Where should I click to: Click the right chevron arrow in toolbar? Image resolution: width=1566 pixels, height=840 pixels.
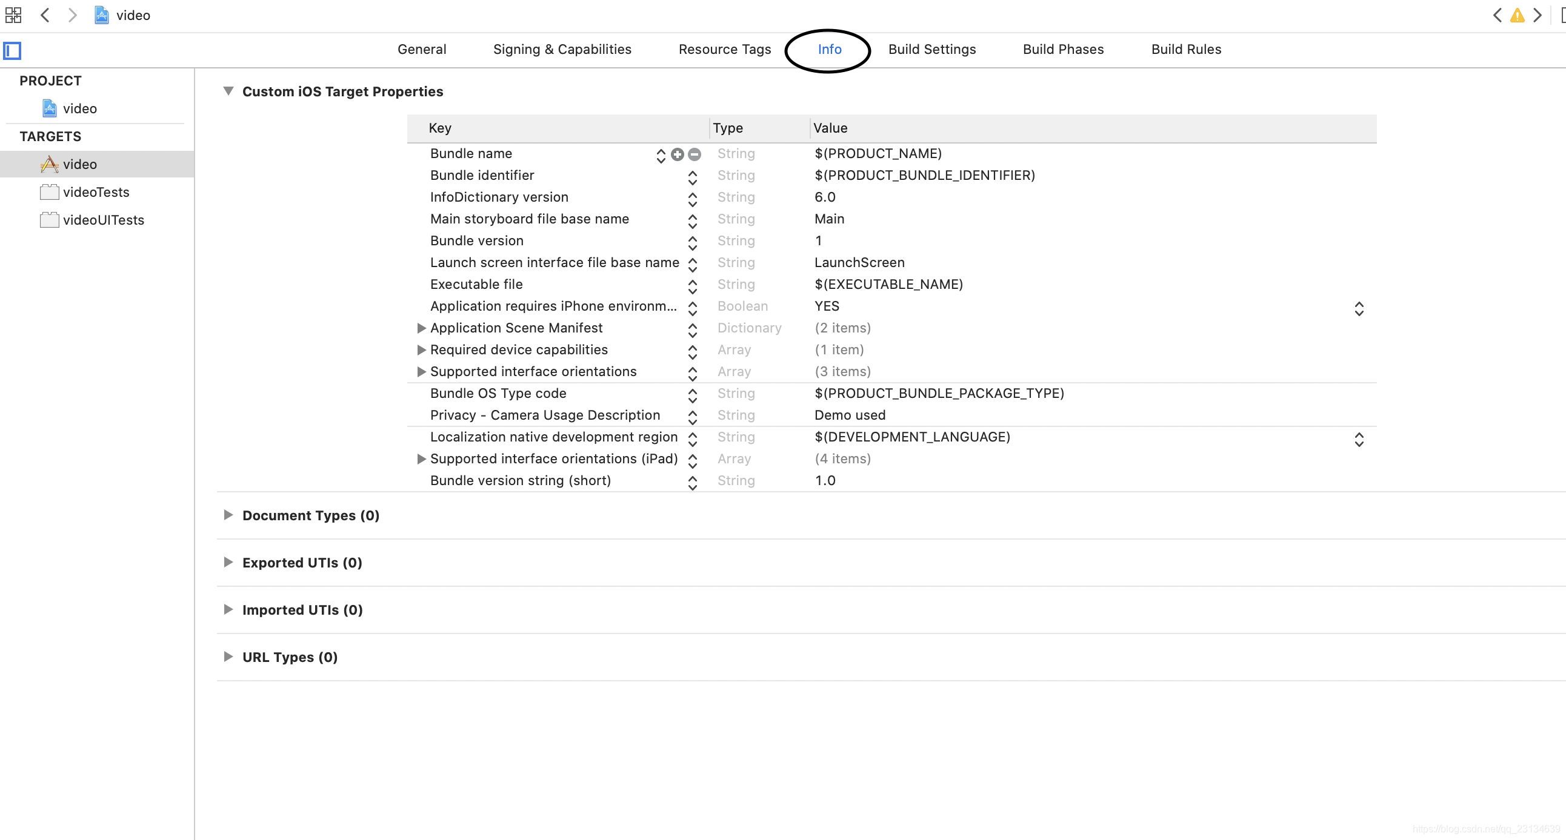(x=70, y=16)
